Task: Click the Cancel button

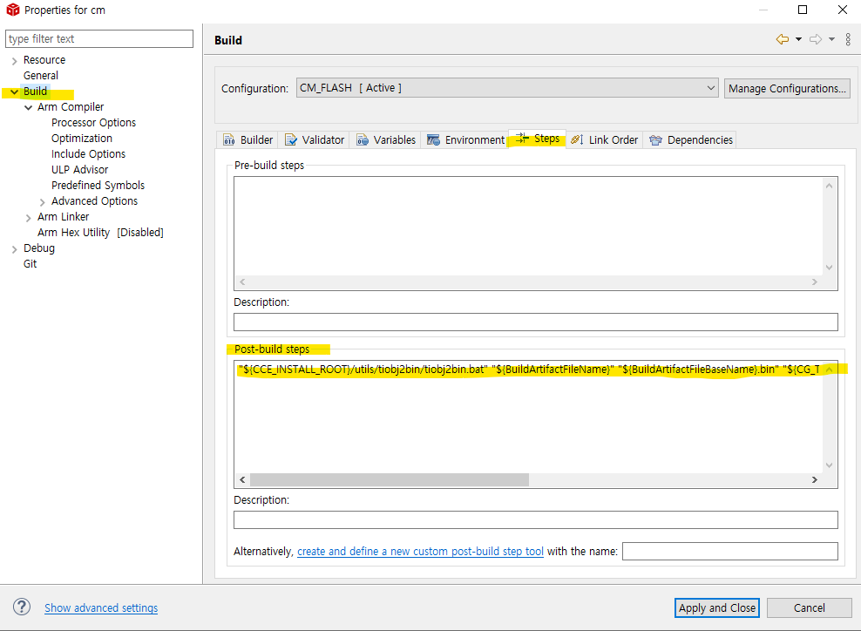Action: 809,608
